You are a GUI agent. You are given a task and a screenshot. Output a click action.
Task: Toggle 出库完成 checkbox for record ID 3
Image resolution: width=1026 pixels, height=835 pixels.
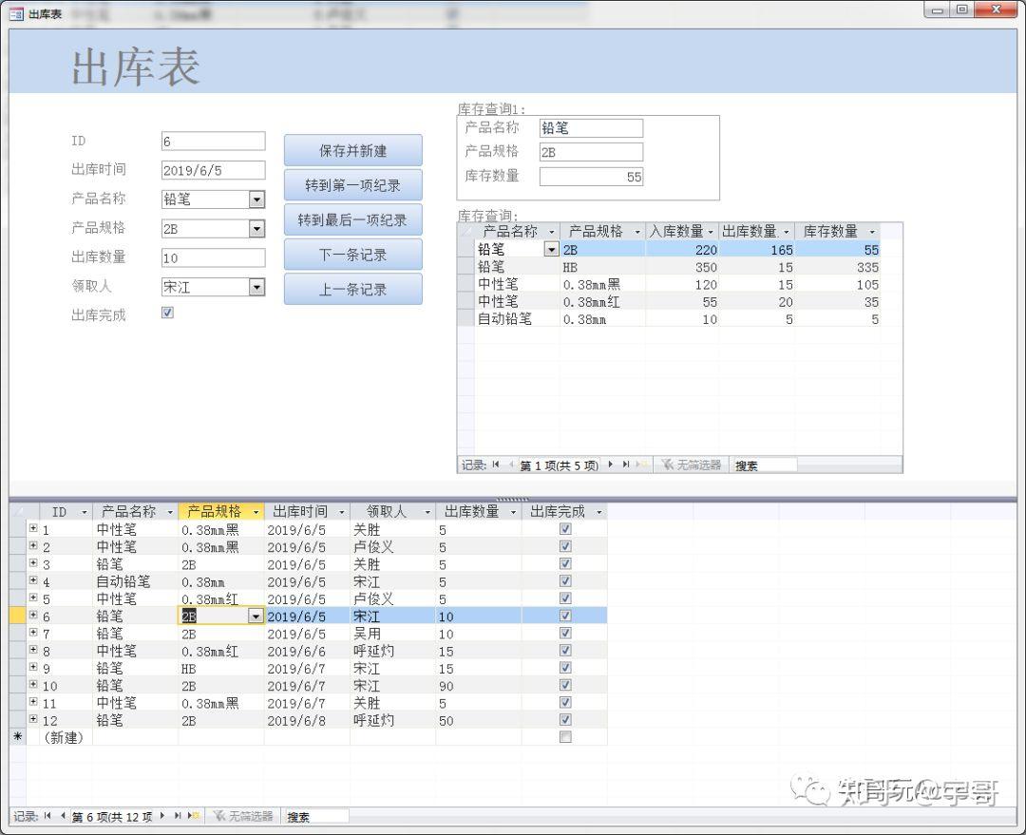point(566,563)
